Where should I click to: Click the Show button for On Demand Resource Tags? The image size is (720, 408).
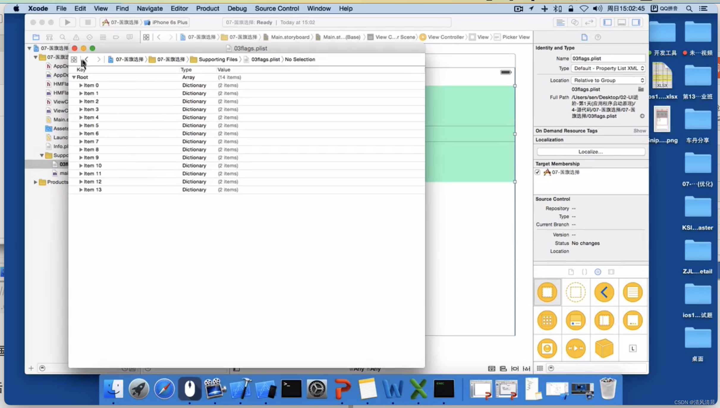click(x=640, y=130)
